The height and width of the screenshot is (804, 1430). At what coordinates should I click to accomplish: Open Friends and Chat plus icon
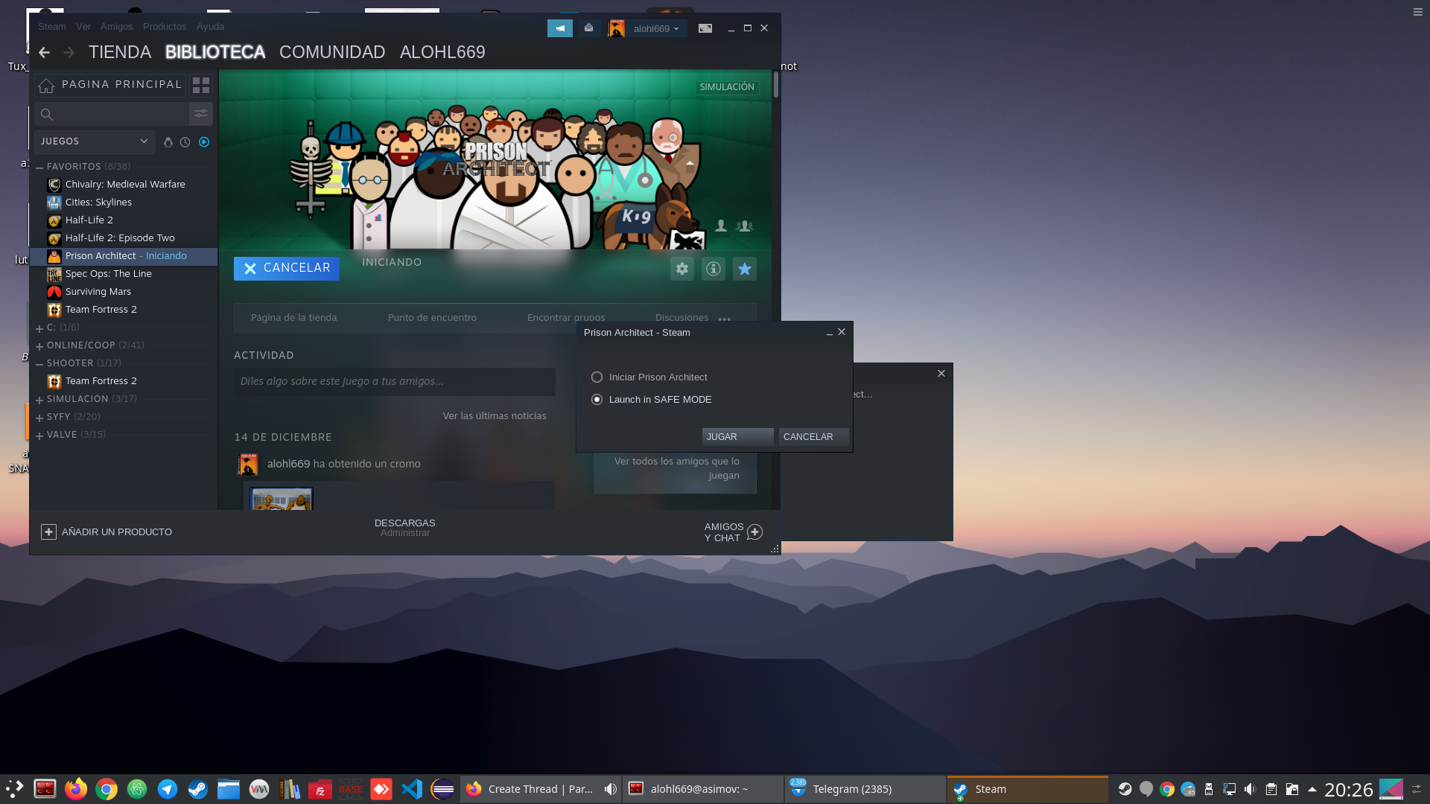(754, 532)
